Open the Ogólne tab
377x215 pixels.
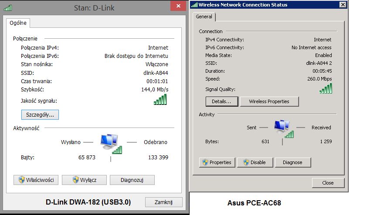click(x=18, y=23)
